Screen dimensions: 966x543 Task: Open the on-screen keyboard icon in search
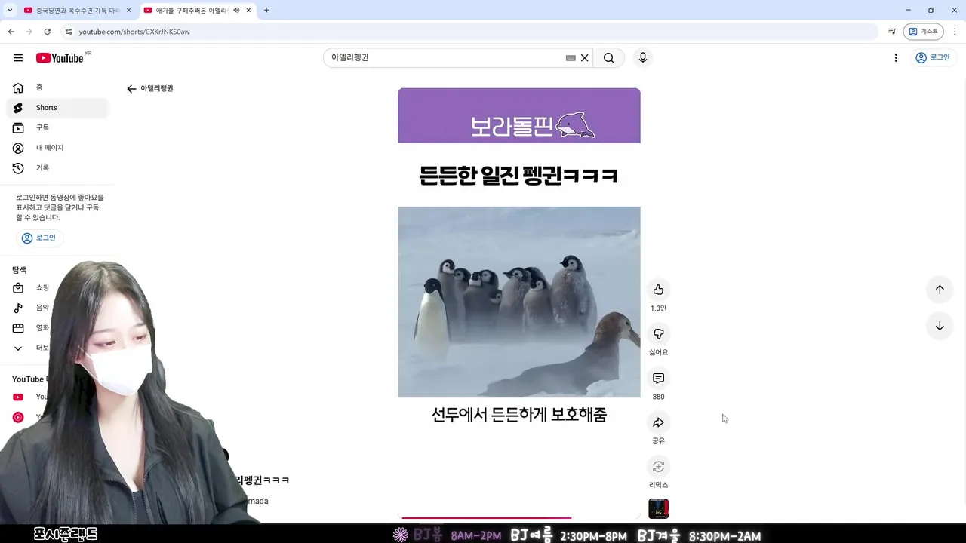(571, 58)
